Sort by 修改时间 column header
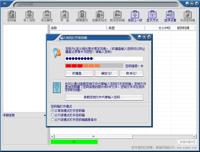This screenshot has width=200, height=152. click(x=183, y=28)
